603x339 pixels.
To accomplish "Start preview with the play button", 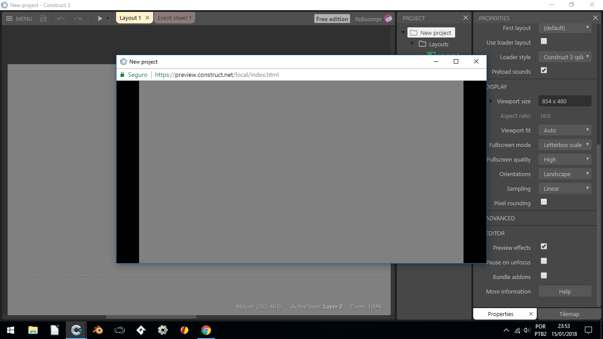I will (99, 19).
